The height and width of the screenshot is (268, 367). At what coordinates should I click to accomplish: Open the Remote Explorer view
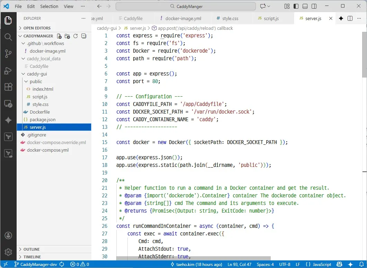coord(8,104)
